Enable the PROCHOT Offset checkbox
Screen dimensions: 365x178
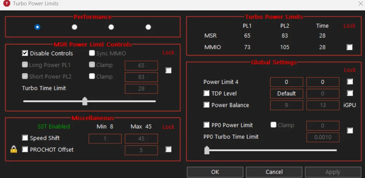pos(25,149)
